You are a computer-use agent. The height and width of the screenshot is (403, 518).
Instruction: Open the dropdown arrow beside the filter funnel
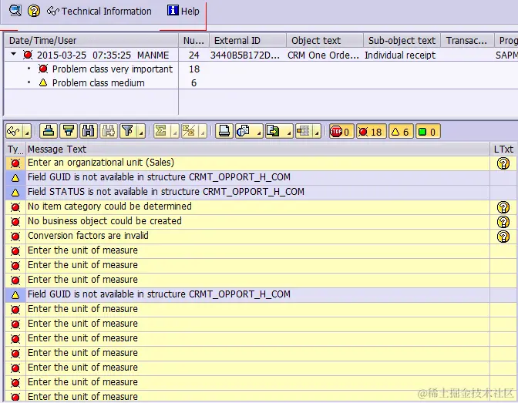tap(141, 132)
